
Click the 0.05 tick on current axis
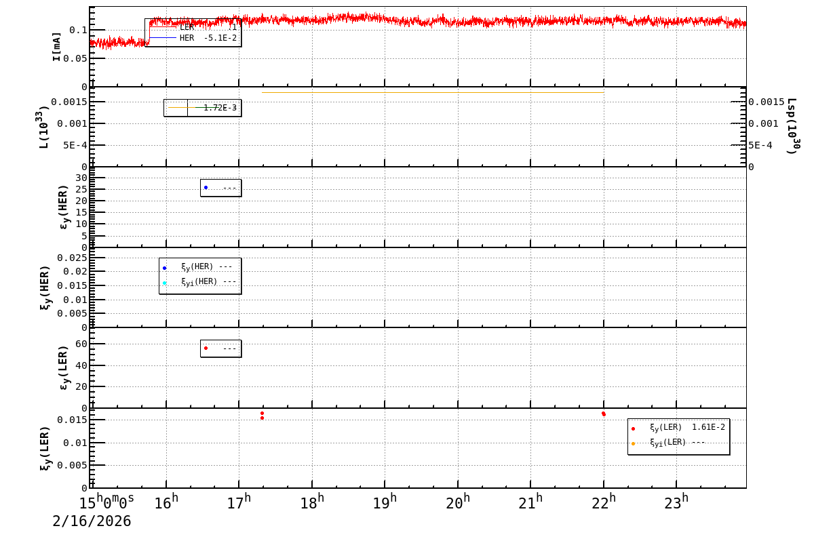[x=75, y=58]
